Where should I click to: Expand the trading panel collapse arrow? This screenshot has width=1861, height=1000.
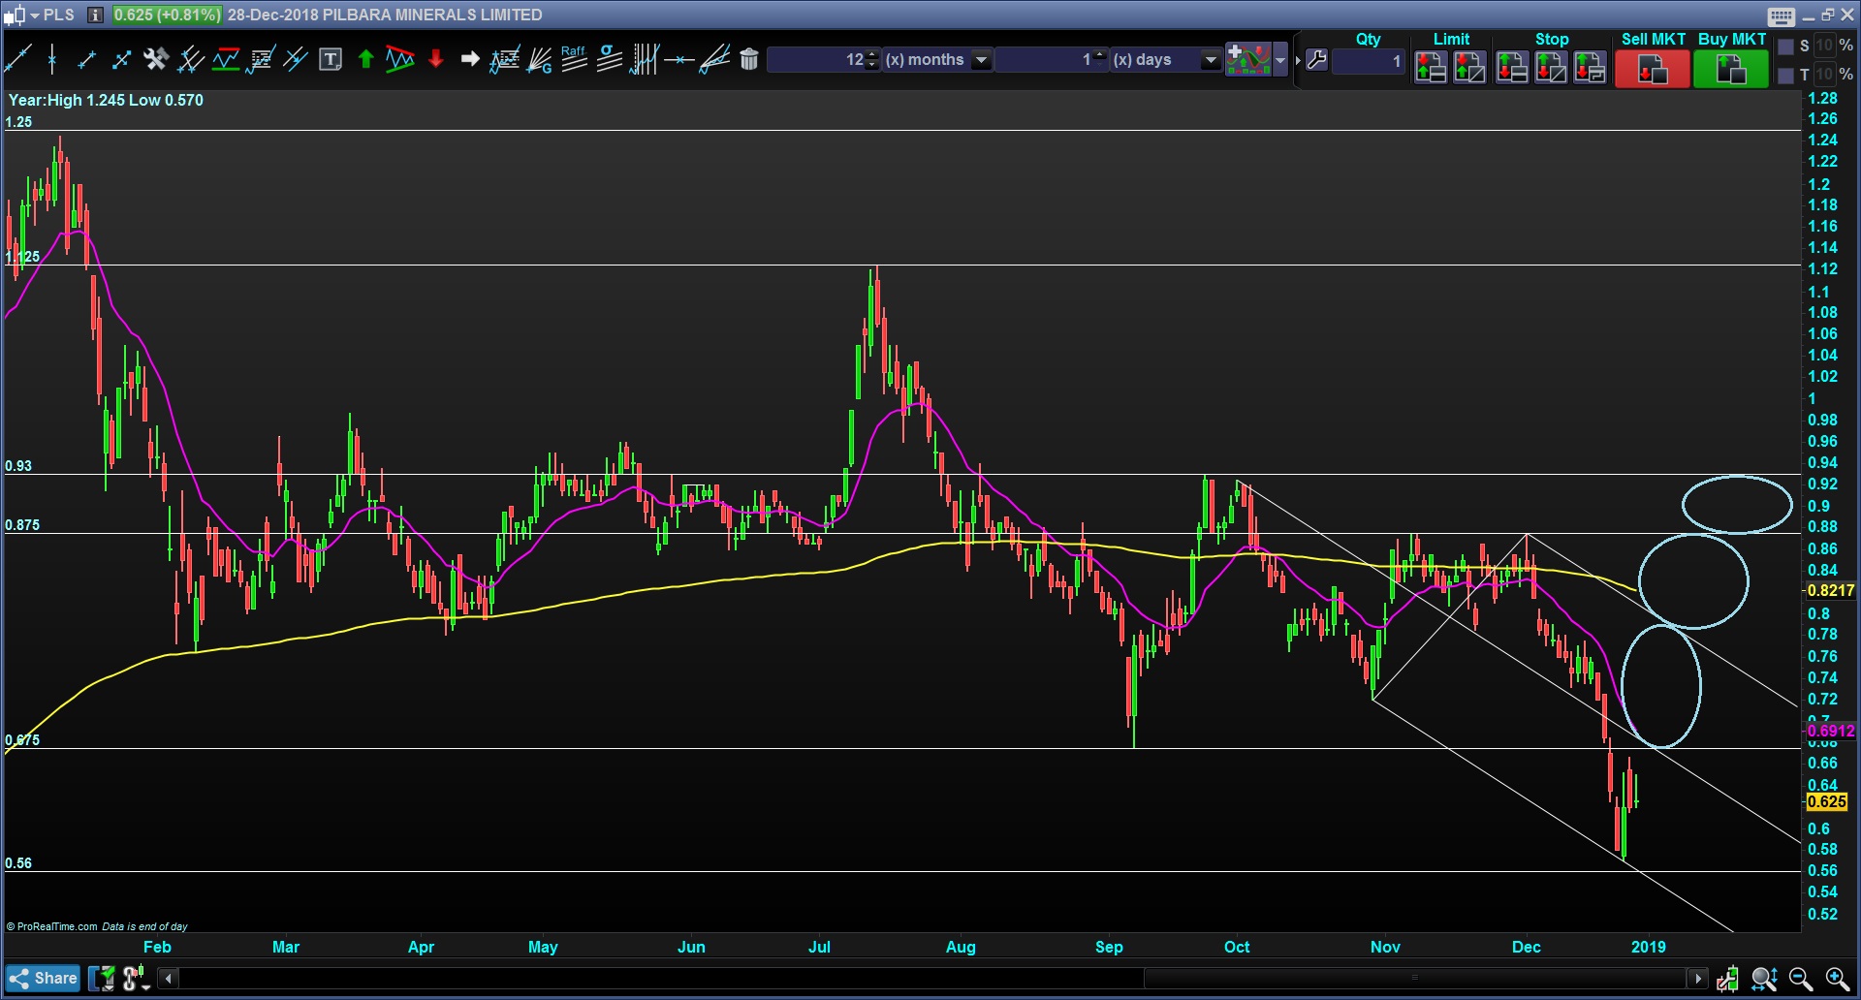pyautogui.click(x=1298, y=60)
